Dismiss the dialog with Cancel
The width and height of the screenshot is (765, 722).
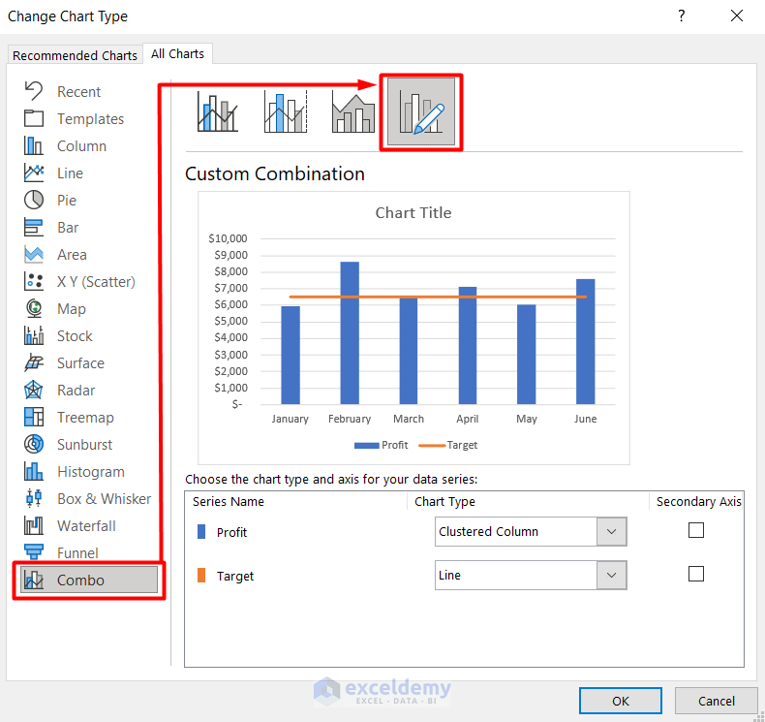(x=716, y=701)
